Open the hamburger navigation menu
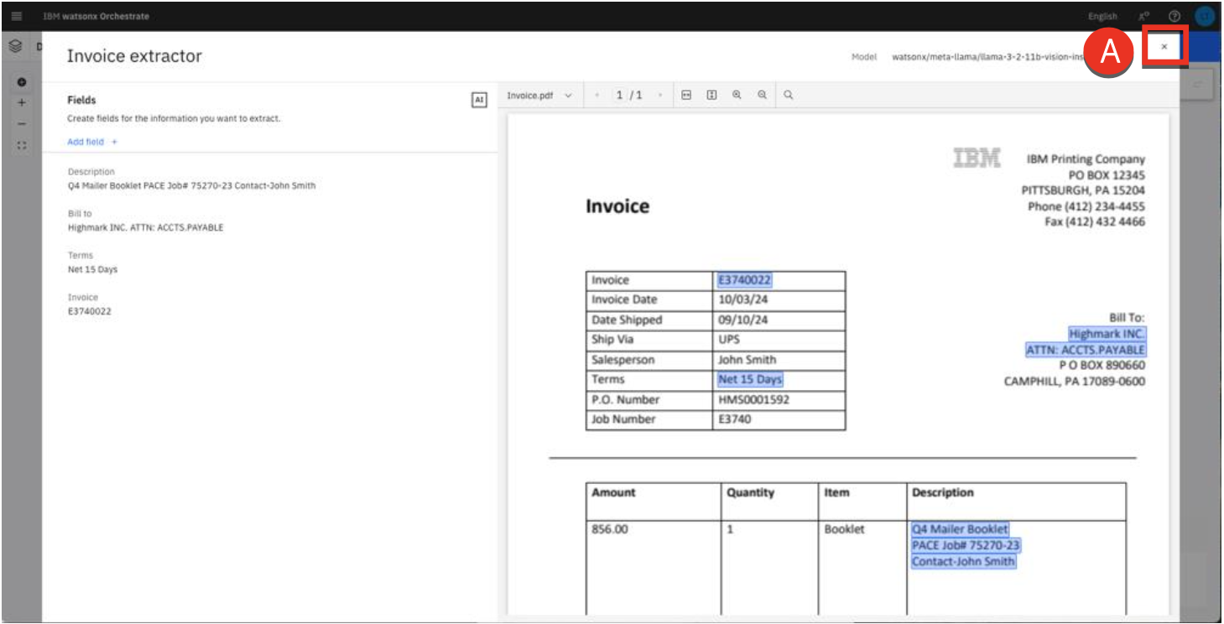This screenshot has height=624, width=1224. (17, 16)
